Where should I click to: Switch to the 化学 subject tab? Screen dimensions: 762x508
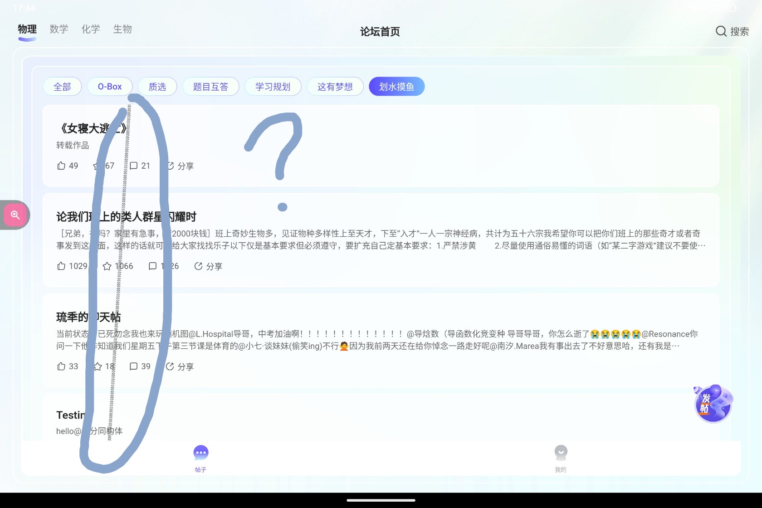[91, 29]
